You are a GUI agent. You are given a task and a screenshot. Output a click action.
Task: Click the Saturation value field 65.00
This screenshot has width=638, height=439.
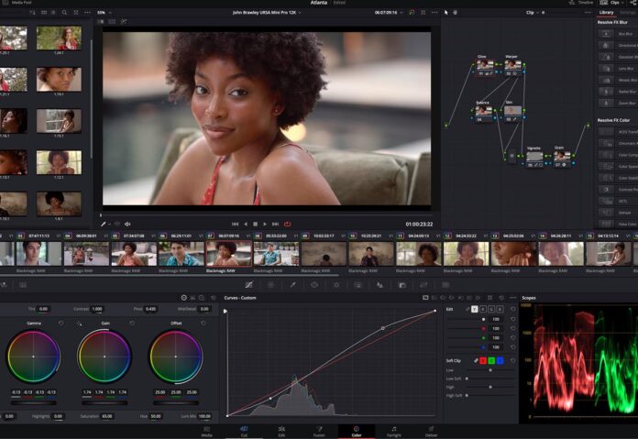(107, 416)
